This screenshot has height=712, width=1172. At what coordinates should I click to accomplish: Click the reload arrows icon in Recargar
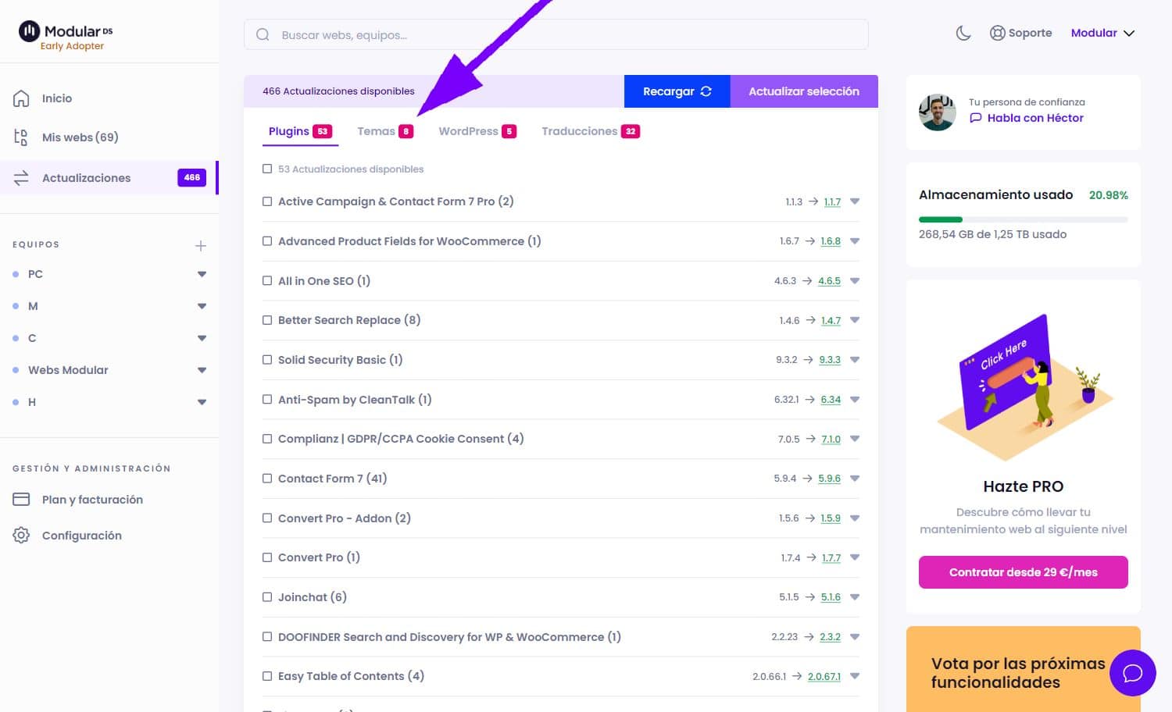tap(706, 91)
